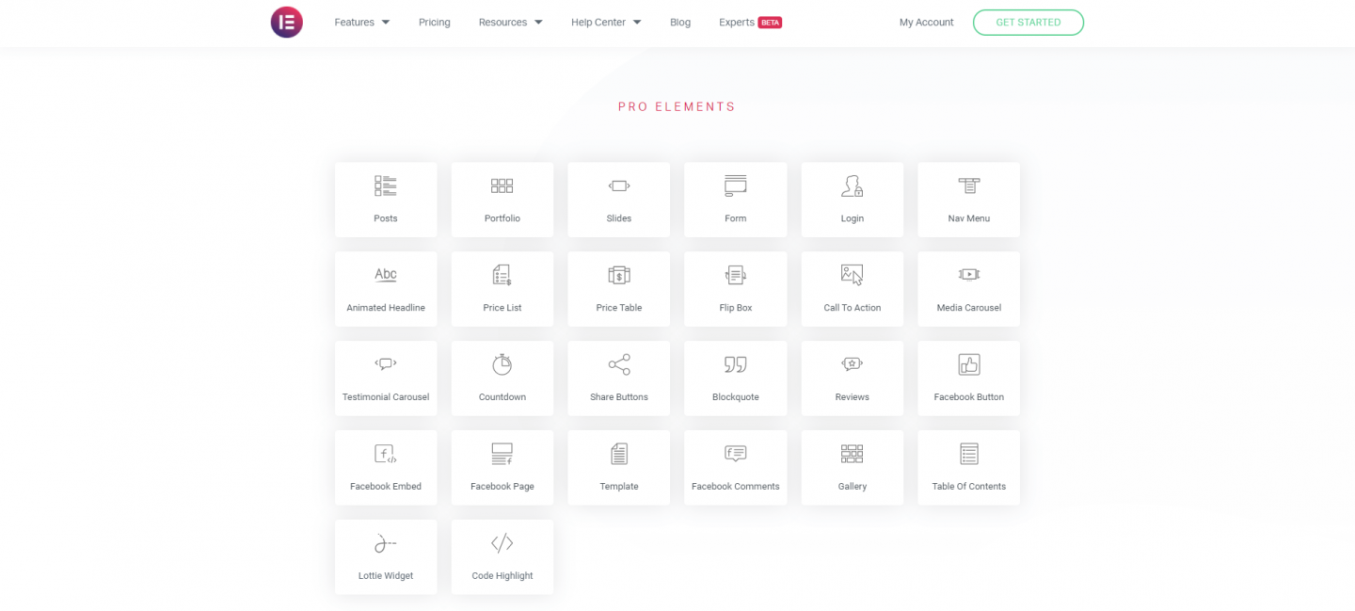Viewport: 1355px width, 611px height.
Task: Select the Countdown stopwatch icon
Action: pos(502,364)
